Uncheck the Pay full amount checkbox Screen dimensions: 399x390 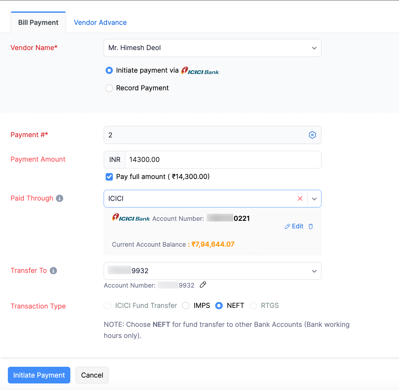pyautogui.click(x=109, y=177)
